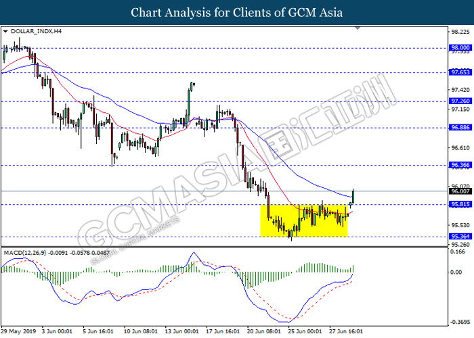Click the 29 May 2019 date label
Viewport: 474px width, 338px height.
click(x=19, y=331)
